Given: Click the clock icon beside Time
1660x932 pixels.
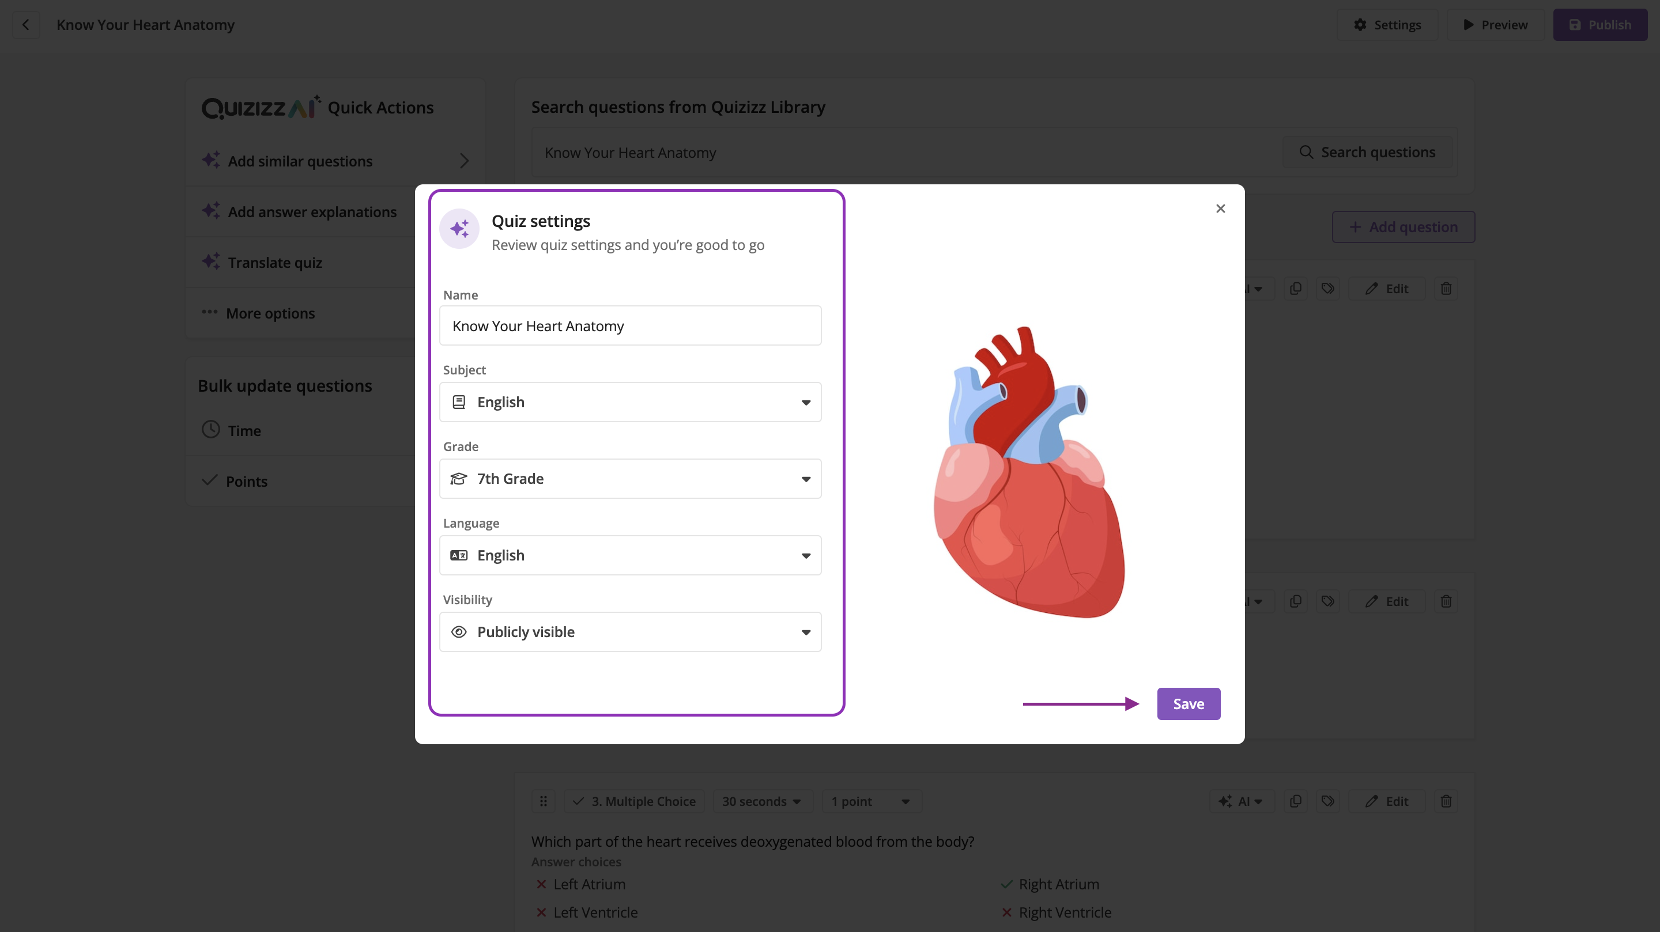Looking at the screenshot, I should [x=211, y=429].
